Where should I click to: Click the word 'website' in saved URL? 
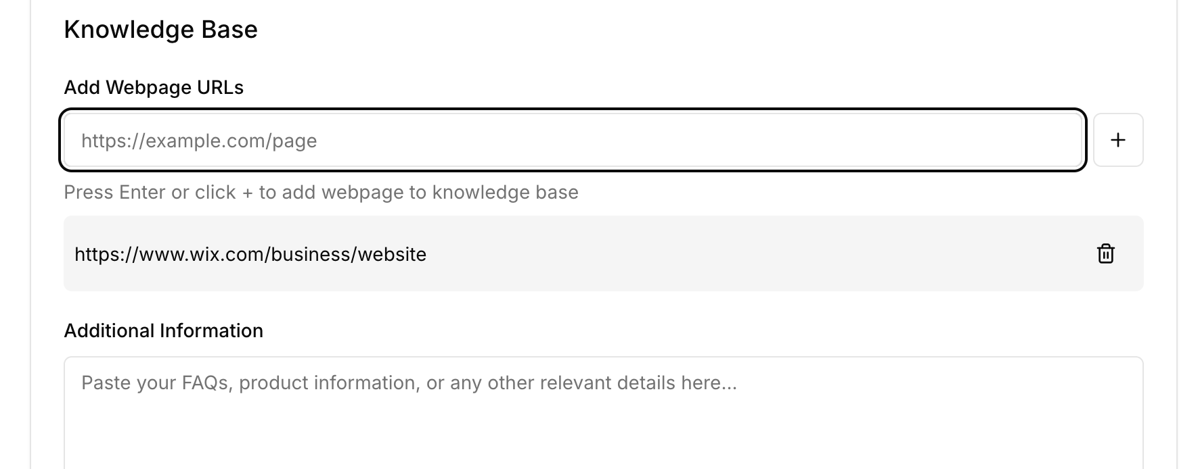(392, 254)
